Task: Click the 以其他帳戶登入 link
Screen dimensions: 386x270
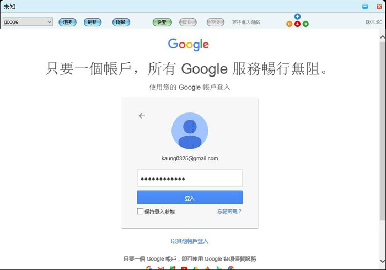Action: 190,241
